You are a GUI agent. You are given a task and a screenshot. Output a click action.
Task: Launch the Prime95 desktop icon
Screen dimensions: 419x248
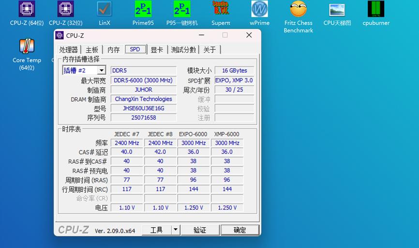(x=143, y=14)
